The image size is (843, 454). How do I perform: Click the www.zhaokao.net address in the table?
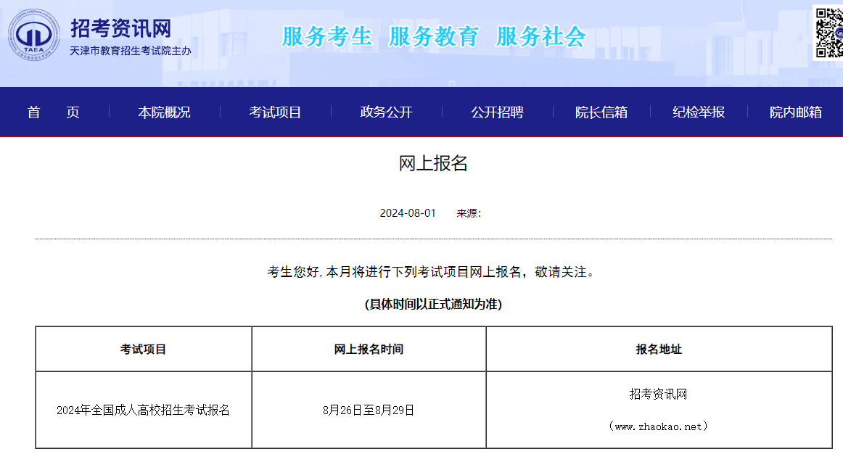click(x=659, y=426)
